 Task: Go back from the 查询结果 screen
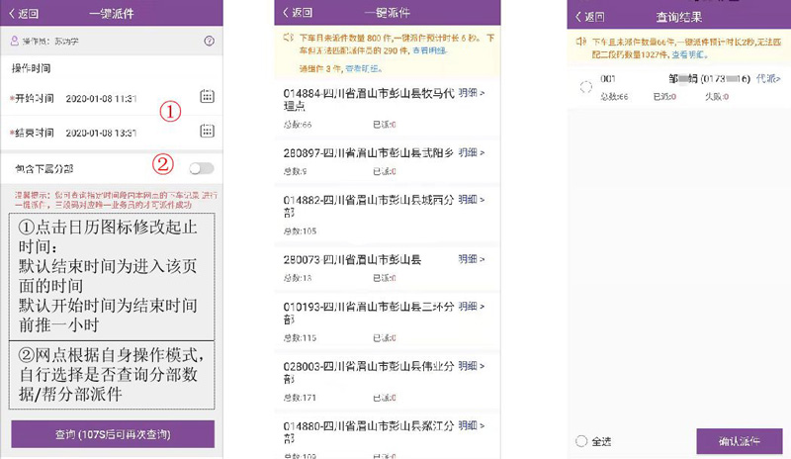(589, 17)
